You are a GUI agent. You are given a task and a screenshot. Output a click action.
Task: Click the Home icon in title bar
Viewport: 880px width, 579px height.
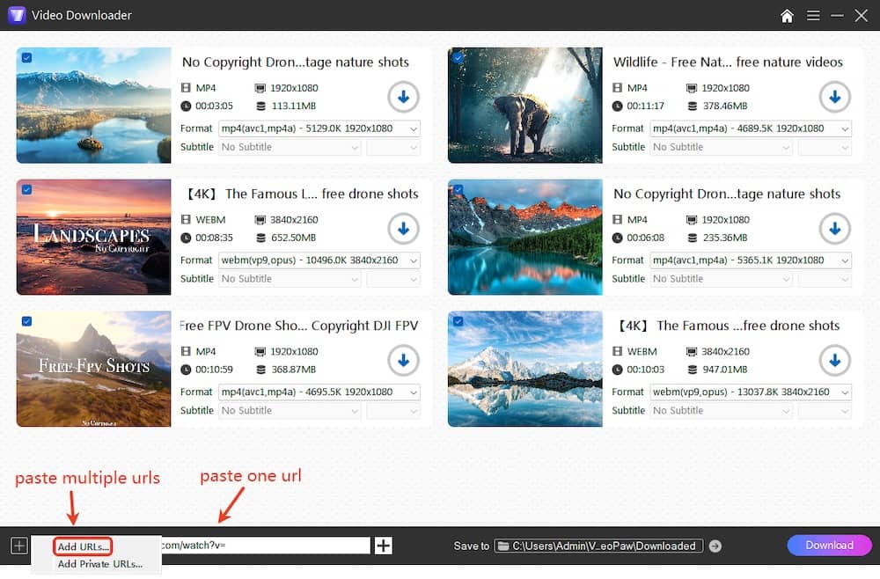click(787, 16)
